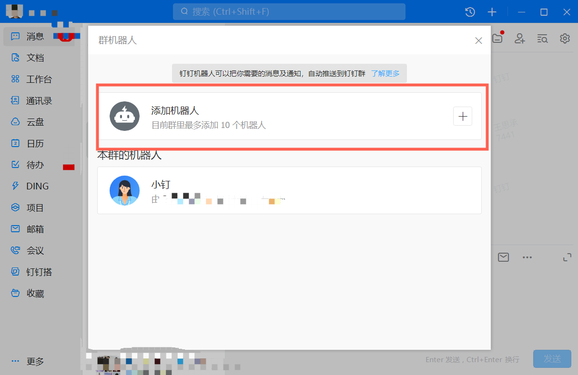Click the plus button to add a robot
This screenshot has width=578, height=375.
pyautogui.click(x=462, y=116)
